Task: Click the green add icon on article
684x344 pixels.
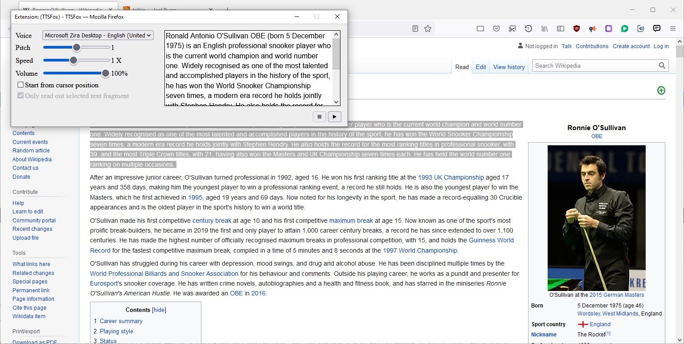Action: [x=661, y=90]
